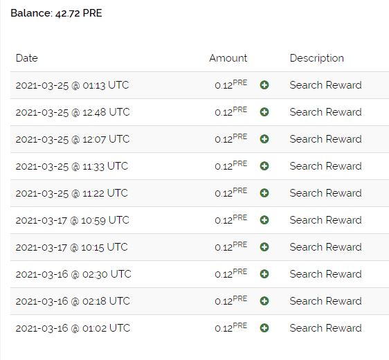The width and height of the screenshot is (389, 360).
Task: Click the plus icon on the 11:22 UTC row
Action: [264, 193]
